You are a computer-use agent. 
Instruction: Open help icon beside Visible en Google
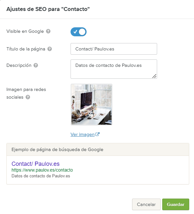(48, 31)
